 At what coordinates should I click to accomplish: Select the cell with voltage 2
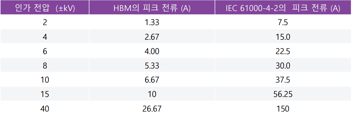pyautogui.click(x=45, y=22)
